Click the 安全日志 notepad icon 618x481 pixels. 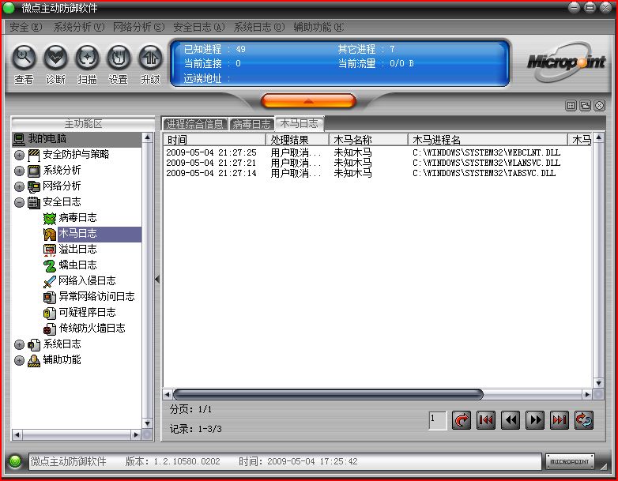34,202
